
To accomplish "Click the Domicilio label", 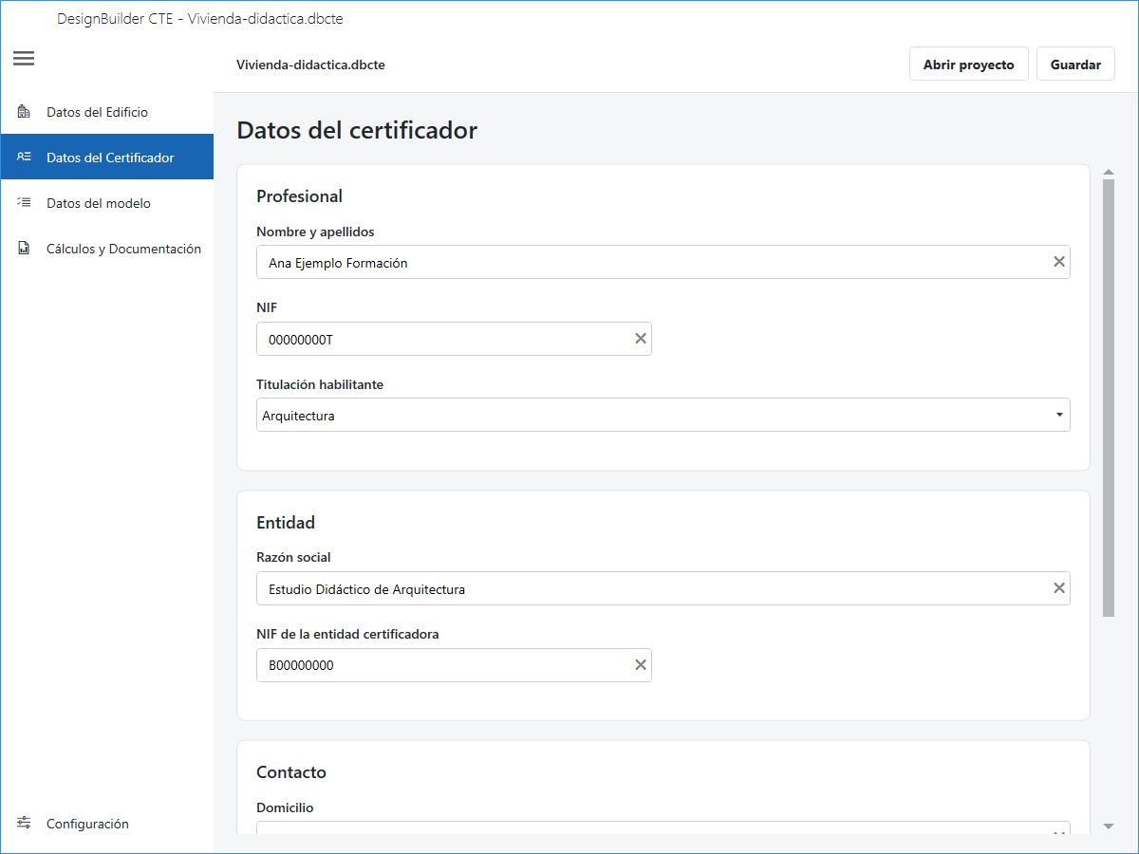I will click(x=285, y=808).
